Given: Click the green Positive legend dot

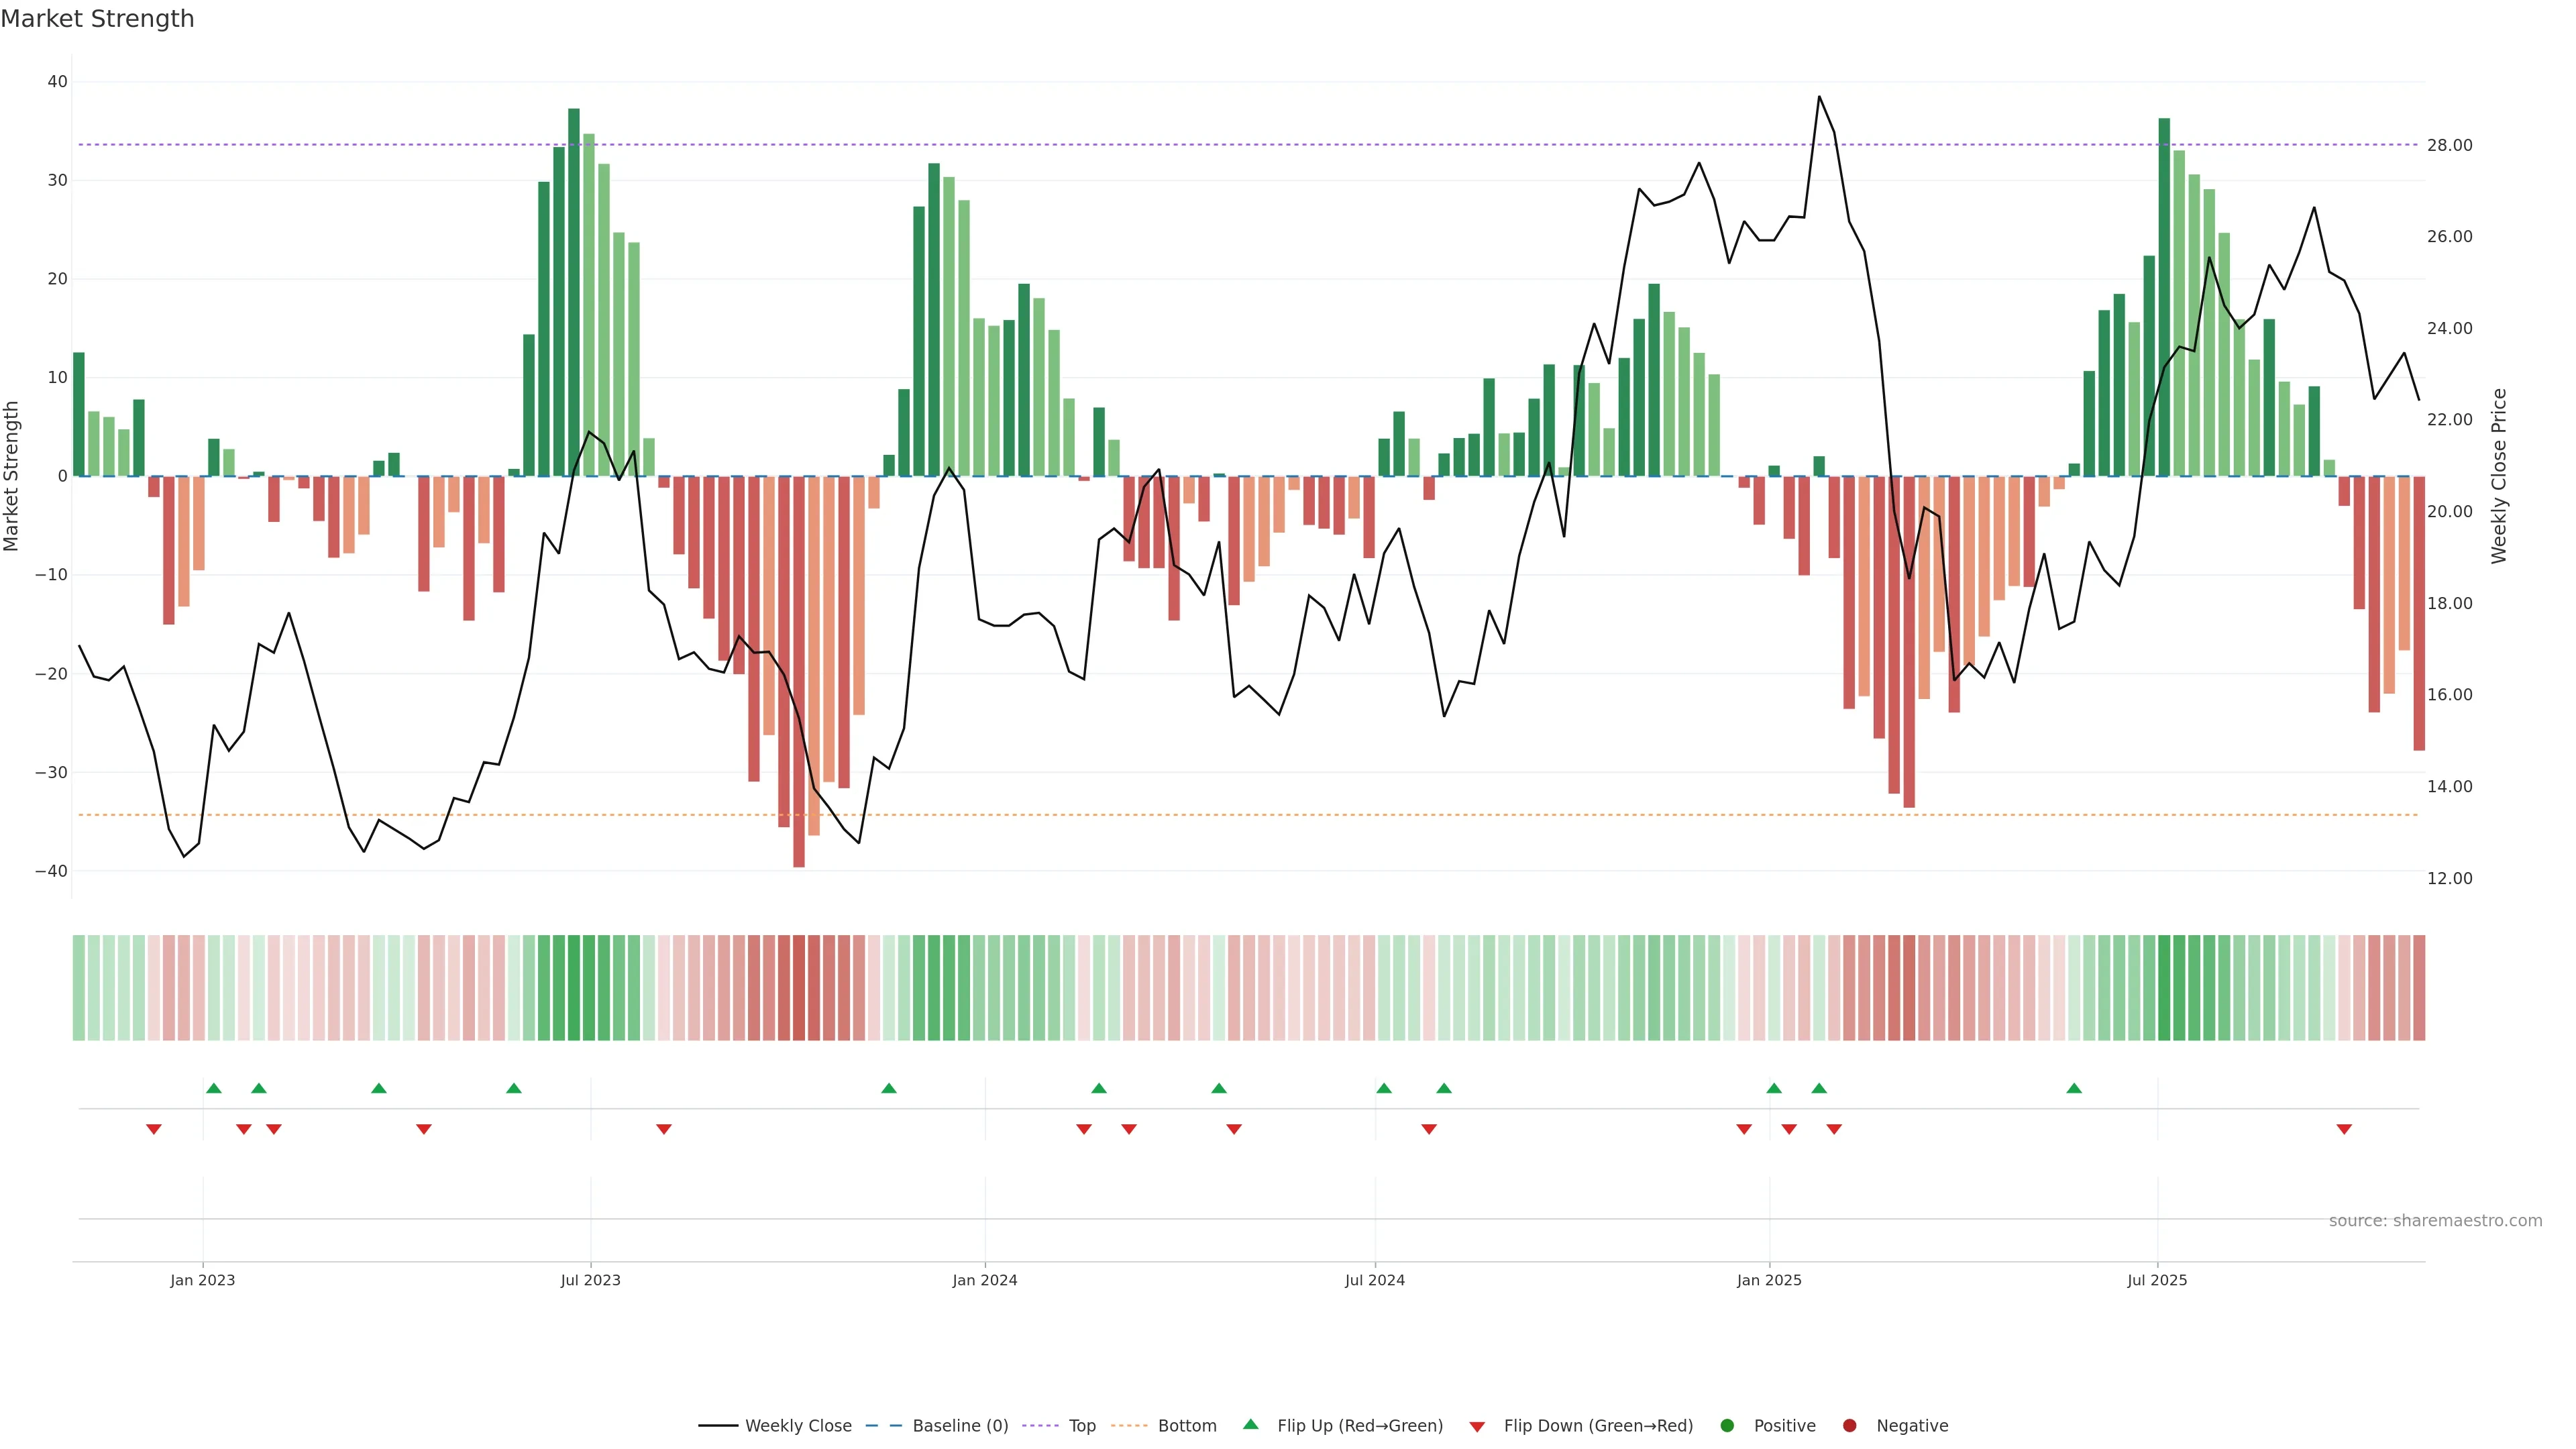Looking at the screenshot, I should tap(1727, 1425).
